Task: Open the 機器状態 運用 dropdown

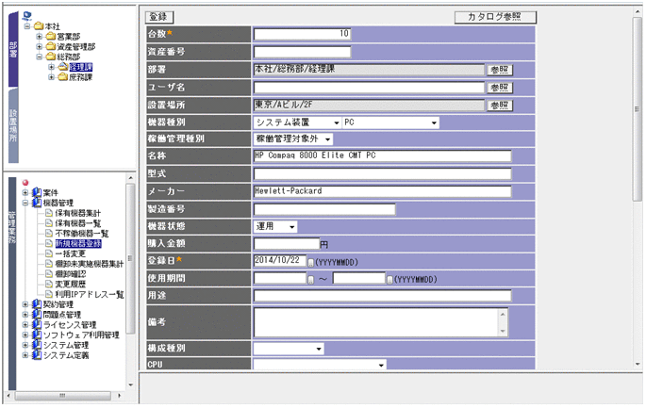Action: click(274, 226)
